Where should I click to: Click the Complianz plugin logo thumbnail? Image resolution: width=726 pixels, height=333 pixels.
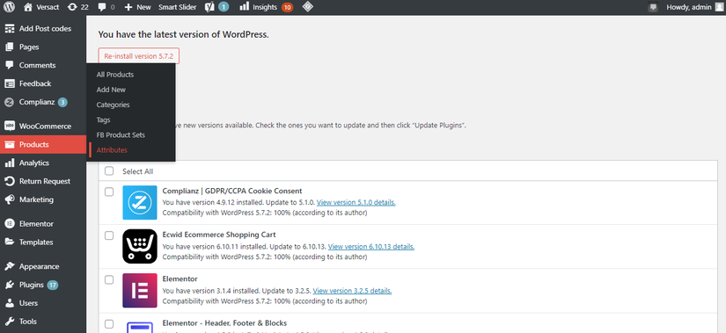click(140, 203)
